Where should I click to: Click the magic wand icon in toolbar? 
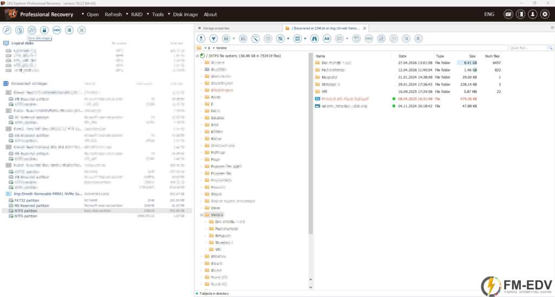[x=255, y=38]
